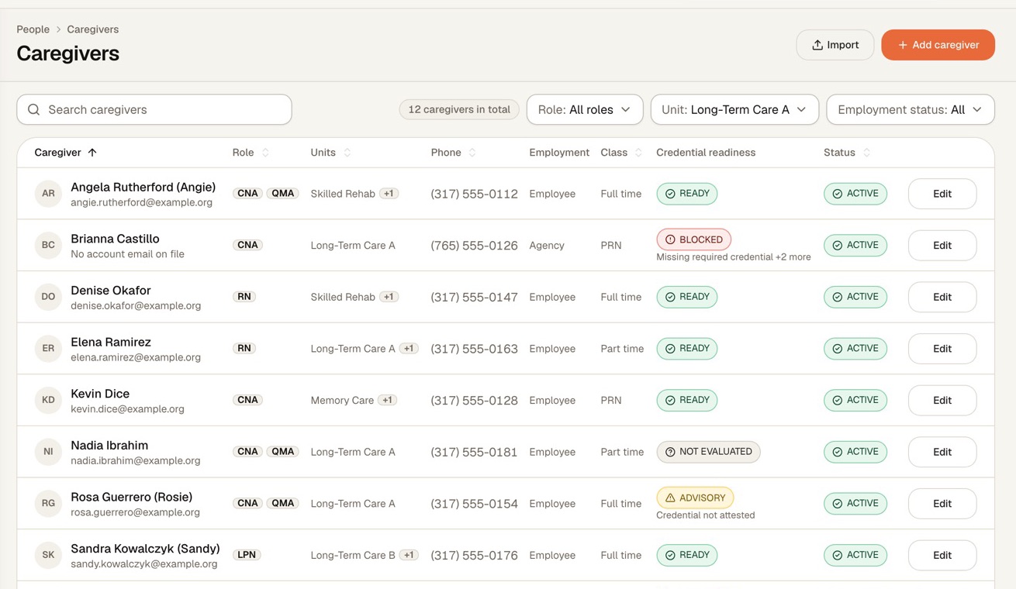
Task: Edit Rosa Guerrero's caregiver record
Action: click(942, 504)
